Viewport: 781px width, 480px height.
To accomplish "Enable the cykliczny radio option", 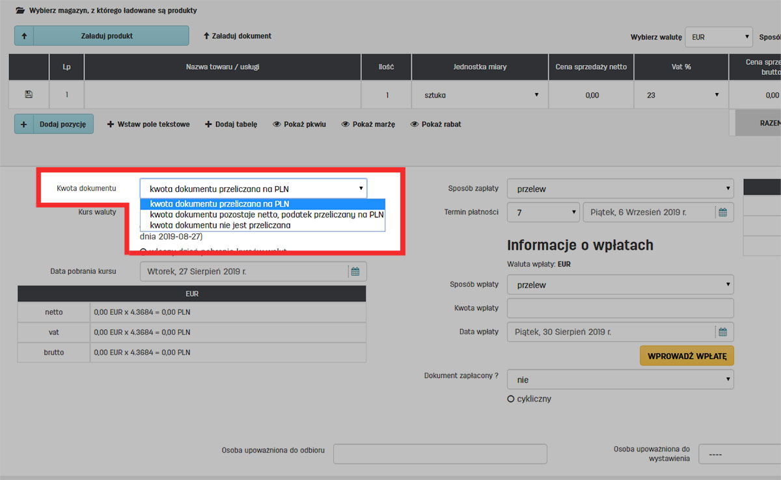I will [511, 399].
